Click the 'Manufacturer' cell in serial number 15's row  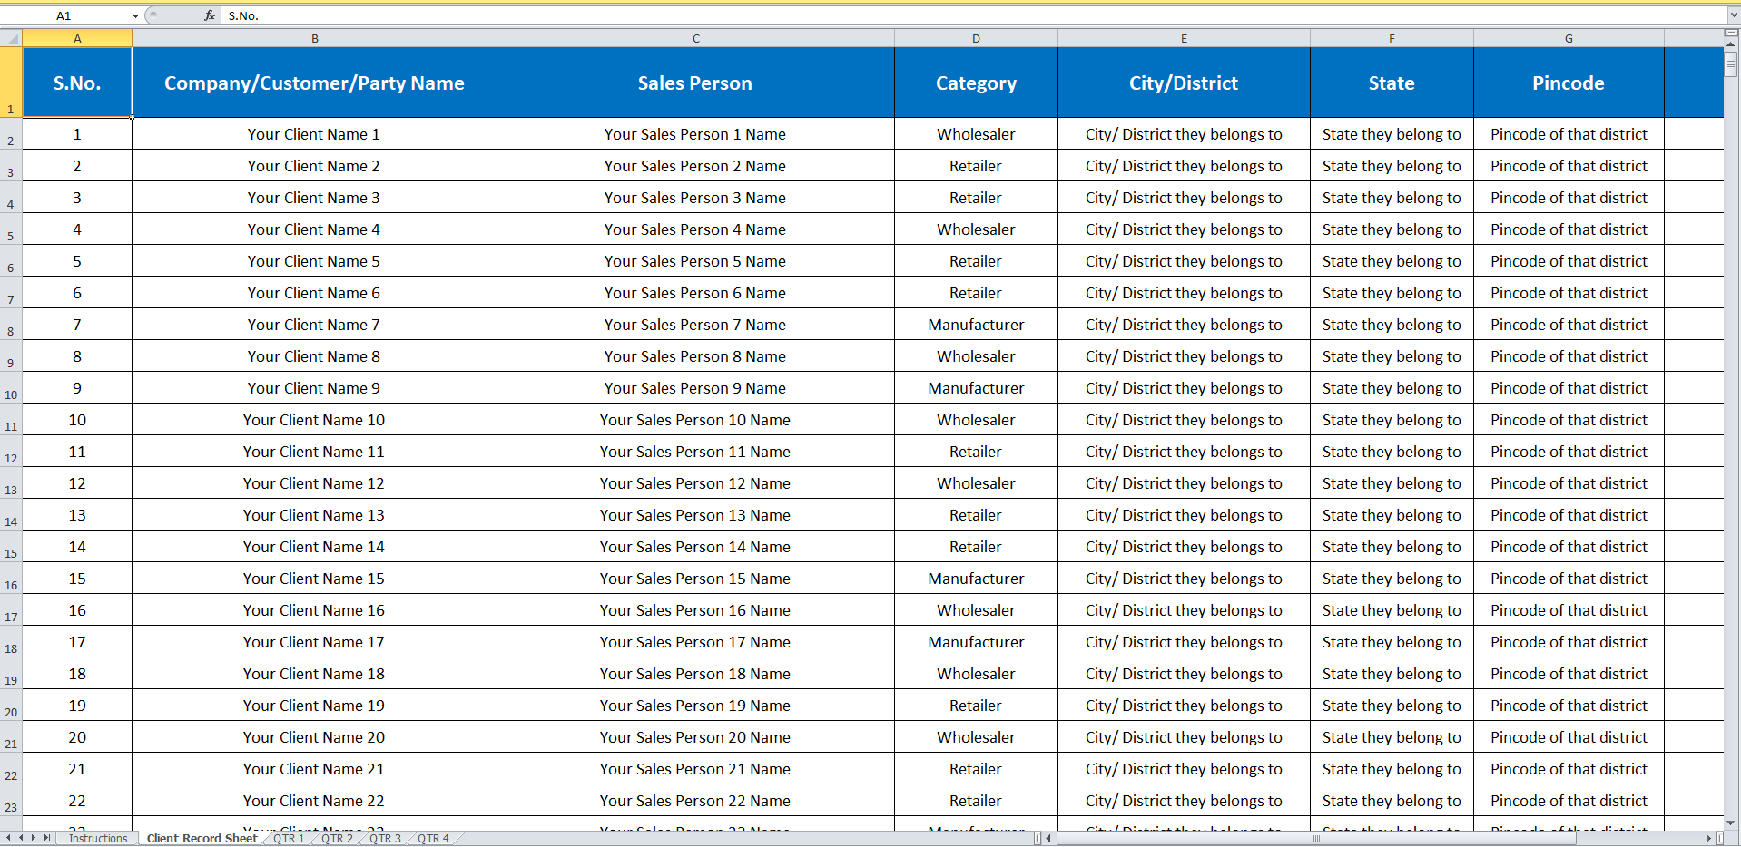(x=977, y=579)
